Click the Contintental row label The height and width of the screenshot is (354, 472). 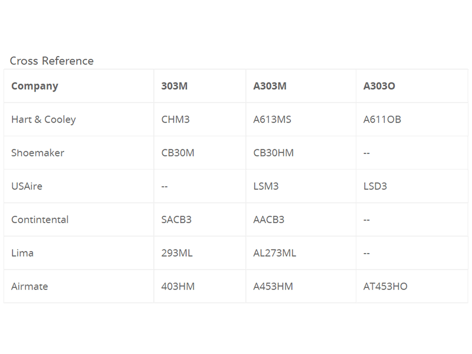tap(40, 219)
